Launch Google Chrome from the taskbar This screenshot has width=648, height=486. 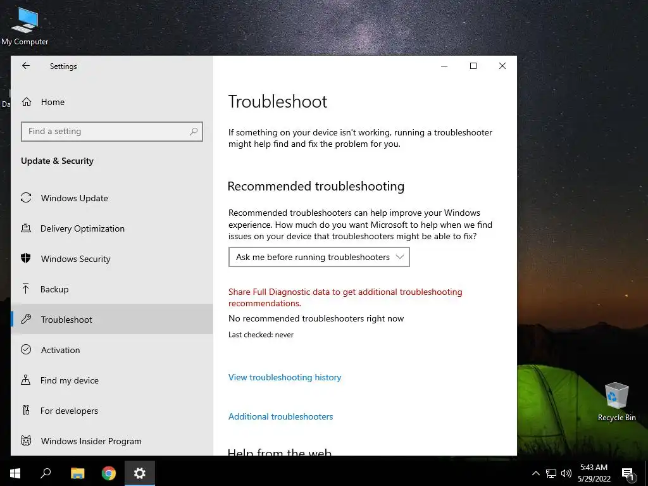point(109,473)
